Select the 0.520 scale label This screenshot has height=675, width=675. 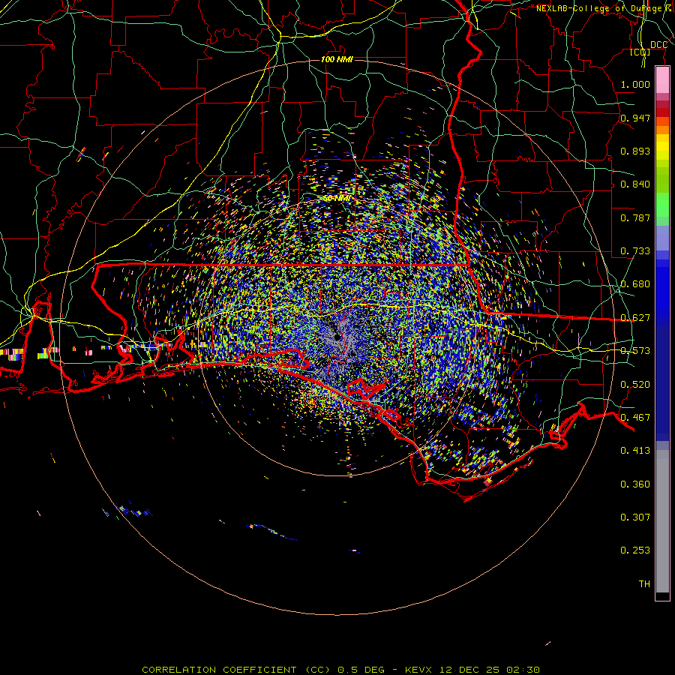[635, 385]
